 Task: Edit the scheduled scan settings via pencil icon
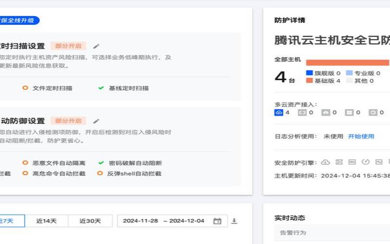pos(96,46)
